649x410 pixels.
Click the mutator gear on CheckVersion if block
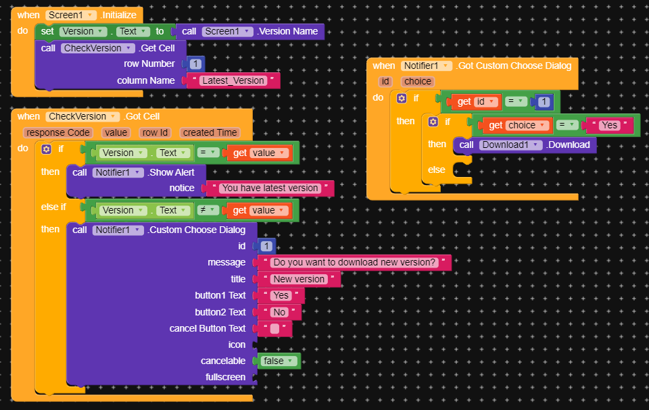click(x=47, y=149)
